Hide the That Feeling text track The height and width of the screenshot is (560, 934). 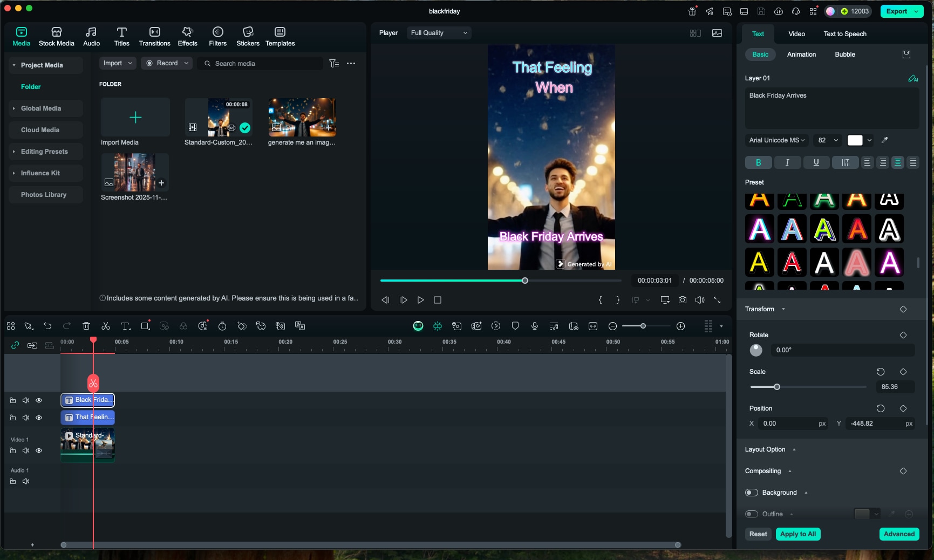(x=39, y=418)
